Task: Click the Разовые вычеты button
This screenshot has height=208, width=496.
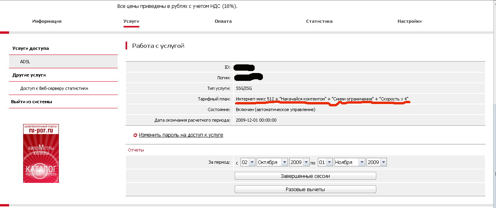Action: coord(305,189)
